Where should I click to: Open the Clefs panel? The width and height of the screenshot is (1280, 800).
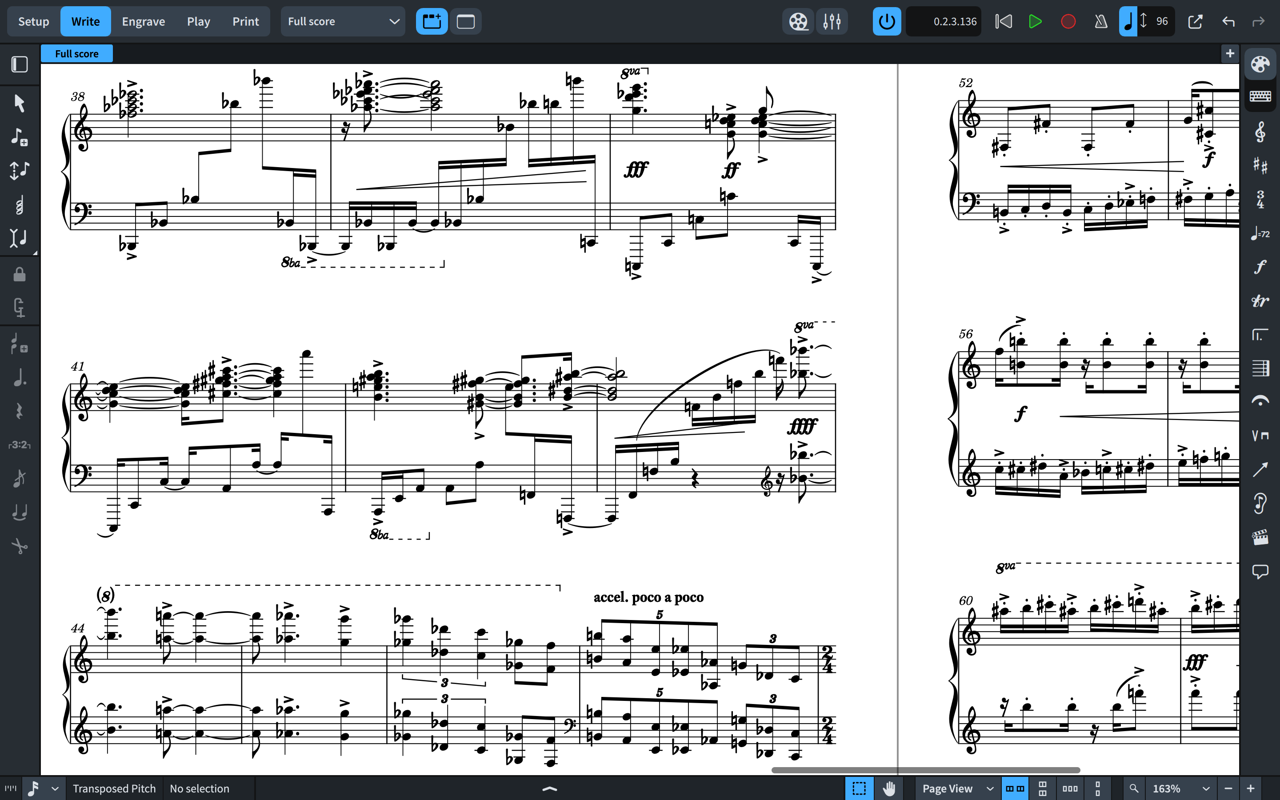click(x=1260, y=132)
